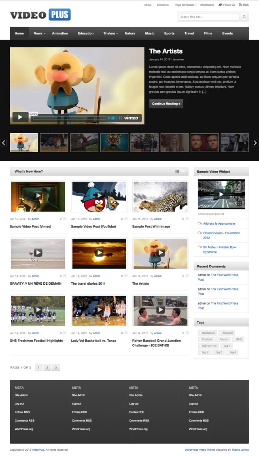Open the Films category
Screen dimensions: 259x456
click(208, 34)
